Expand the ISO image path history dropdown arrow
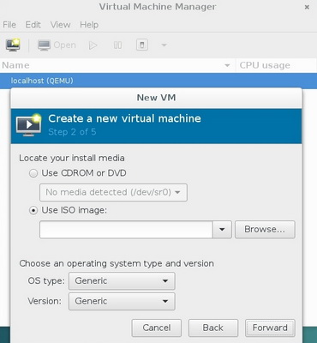The height and width of the screenshot is (343, 317). click(x=222, y=230)
